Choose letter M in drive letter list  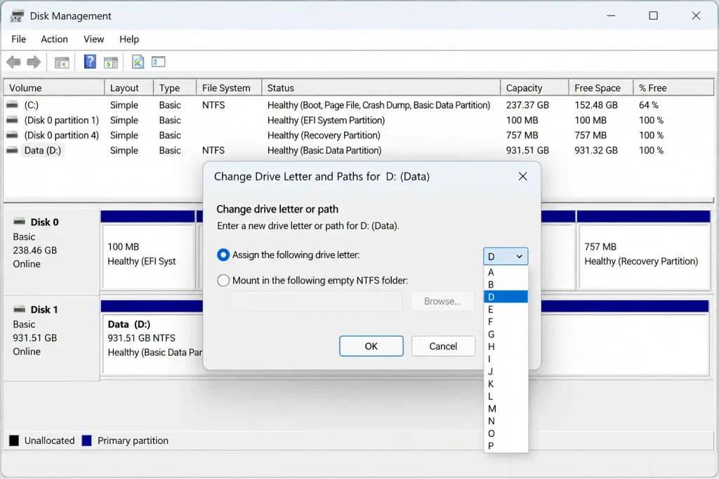click(506, 408)
